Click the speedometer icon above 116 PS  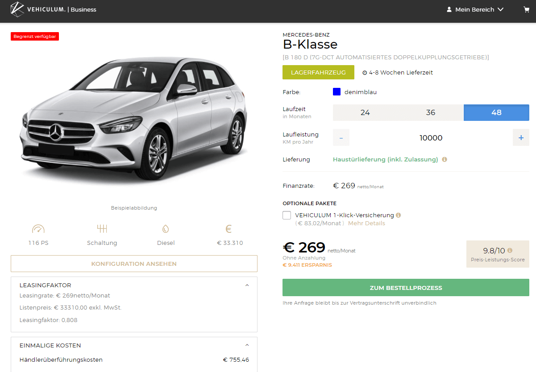[x=38, y=229]
